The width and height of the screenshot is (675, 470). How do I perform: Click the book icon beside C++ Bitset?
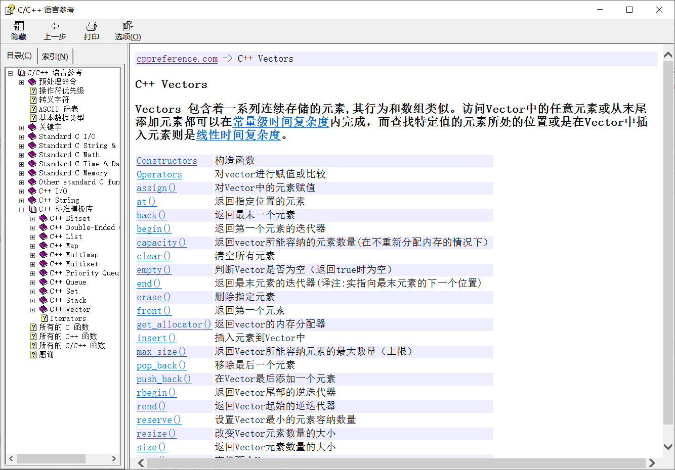tap(44, 218)
